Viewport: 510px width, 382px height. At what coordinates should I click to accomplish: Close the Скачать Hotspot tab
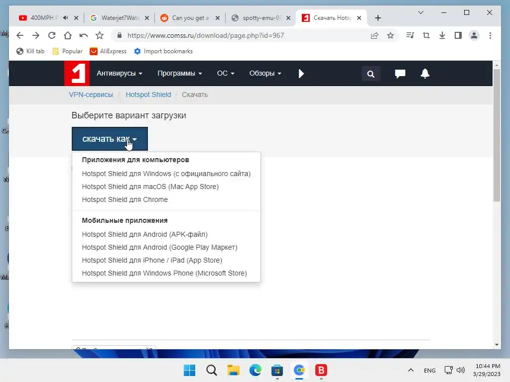click(x=359, y=18)
